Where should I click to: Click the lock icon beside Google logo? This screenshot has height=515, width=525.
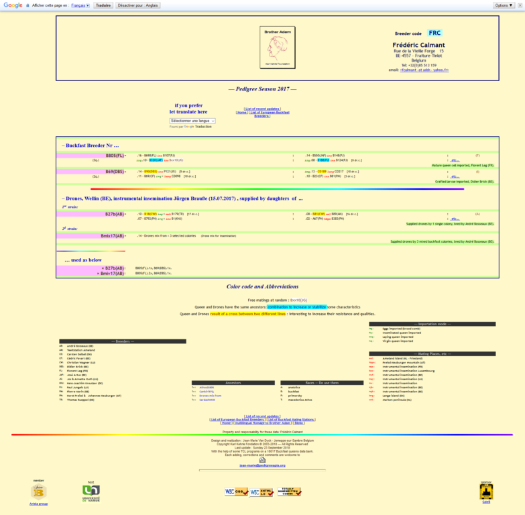coord(27,5)
